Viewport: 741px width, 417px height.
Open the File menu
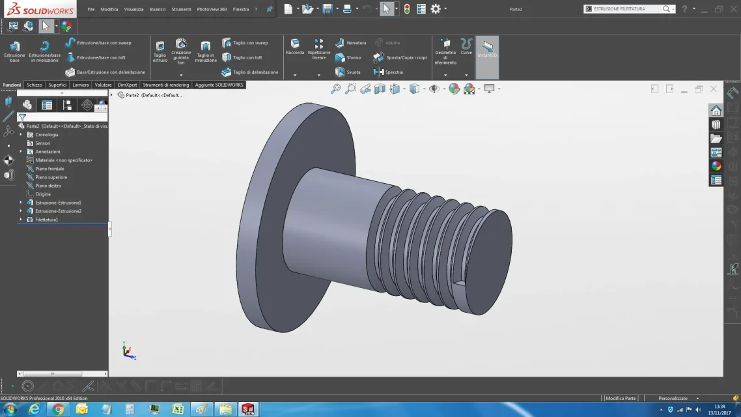click(x=91, y=9)
